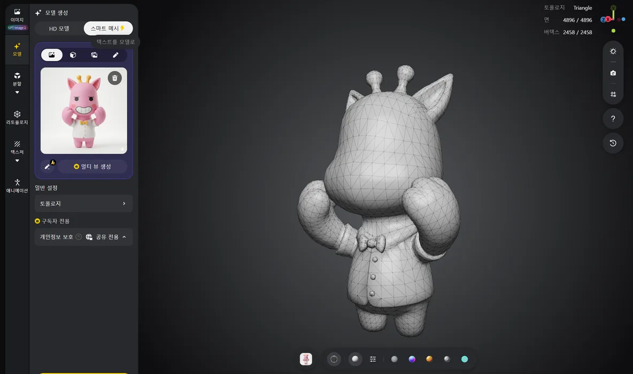Expand the arrow below 텍스처

point(17,161)
